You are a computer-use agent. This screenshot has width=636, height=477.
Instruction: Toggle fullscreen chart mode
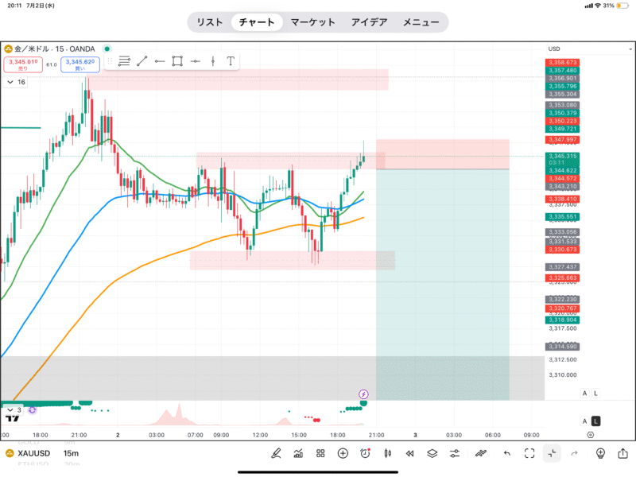529,453
